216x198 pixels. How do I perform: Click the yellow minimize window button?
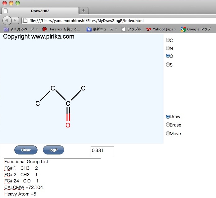[11, 3]
